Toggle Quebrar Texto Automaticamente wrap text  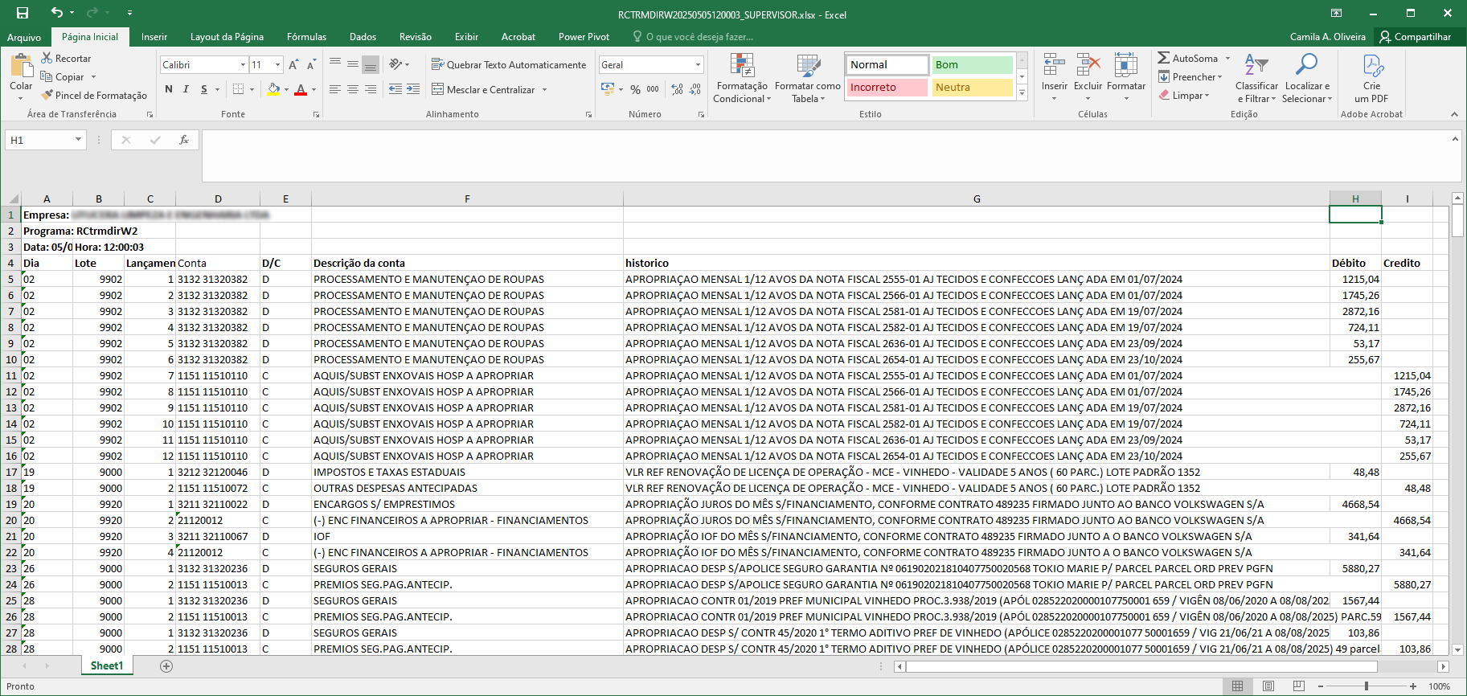click(x=509, y=65)
